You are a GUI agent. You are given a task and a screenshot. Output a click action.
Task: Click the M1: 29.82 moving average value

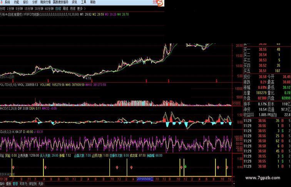[x=86, y=15]
